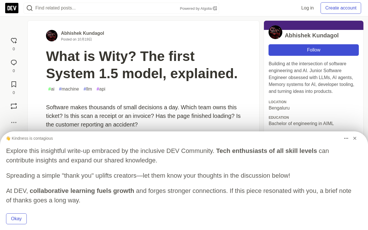Click the Bengaluru location text

[x=279, y=108]
